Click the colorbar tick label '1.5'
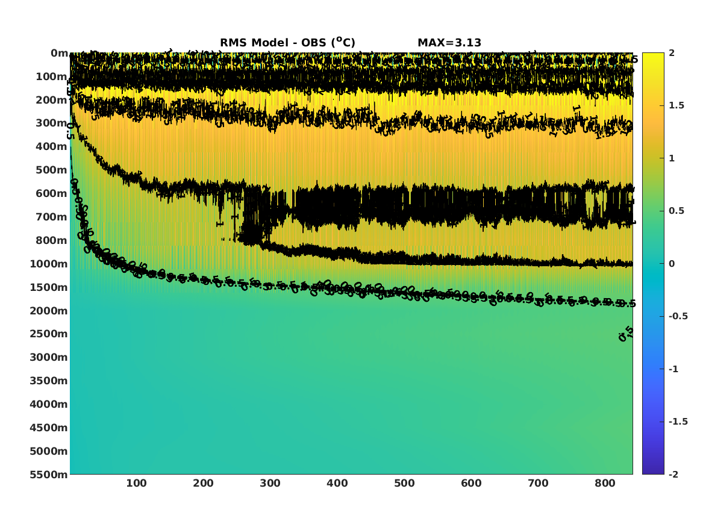 pos(676,106)
